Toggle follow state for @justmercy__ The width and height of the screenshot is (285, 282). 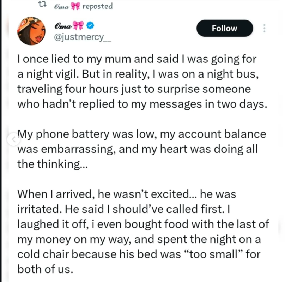[x=225, y=28]
